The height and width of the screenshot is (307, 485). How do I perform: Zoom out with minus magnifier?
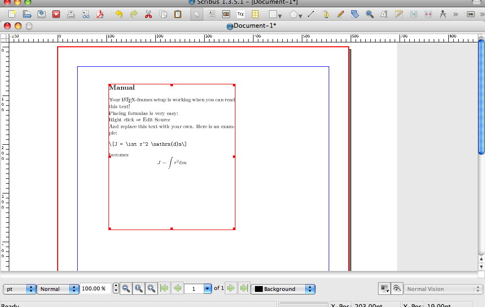click(x=126, y=289)
